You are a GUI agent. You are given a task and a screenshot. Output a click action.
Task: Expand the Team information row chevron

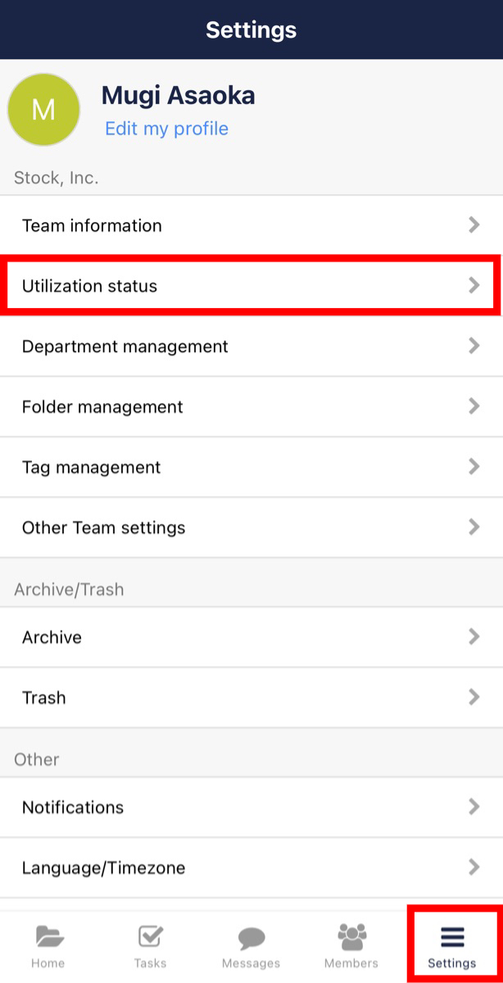(474, 225)
